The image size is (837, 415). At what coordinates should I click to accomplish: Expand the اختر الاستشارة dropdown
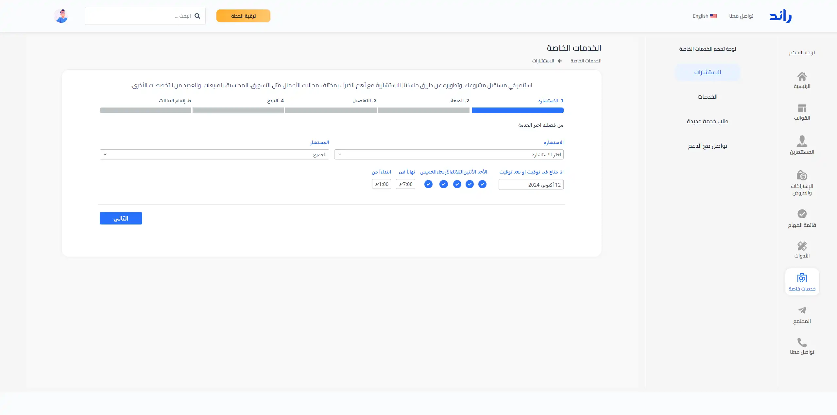click(x=449, y=155)
